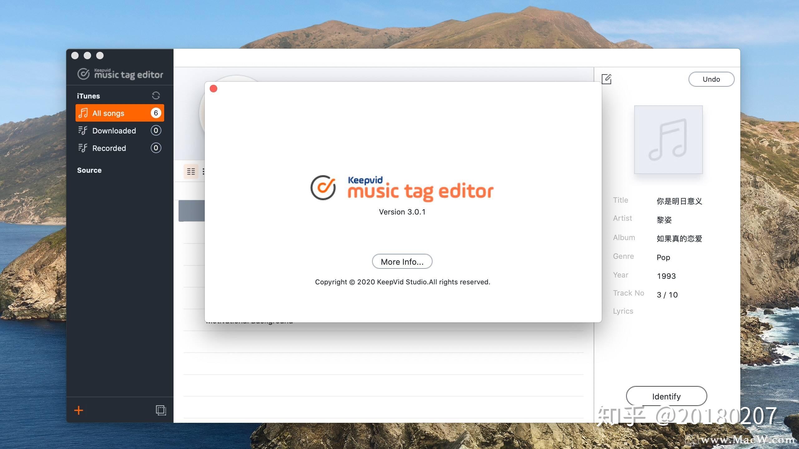Image resolution: width=799 pixels, height=449 pixels.
Task: Open the Downloaded songs list
Action: click(x=120, y=130)
